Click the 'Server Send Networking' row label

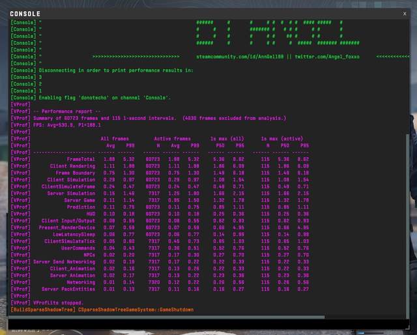click(64, 262)
